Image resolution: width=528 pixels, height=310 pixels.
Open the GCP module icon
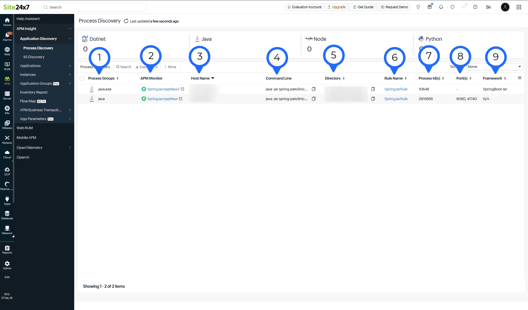(7, 171)
